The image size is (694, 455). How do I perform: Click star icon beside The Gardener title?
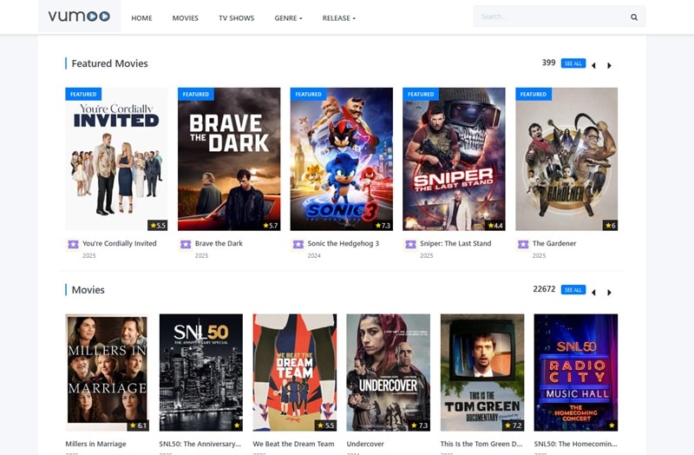click(x=523, y=244)
